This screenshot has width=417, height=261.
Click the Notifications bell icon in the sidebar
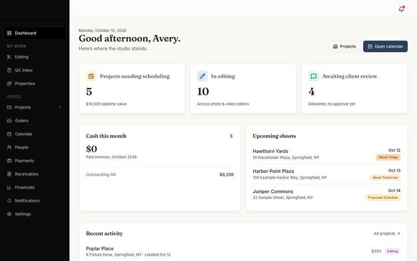pos(9,201)
